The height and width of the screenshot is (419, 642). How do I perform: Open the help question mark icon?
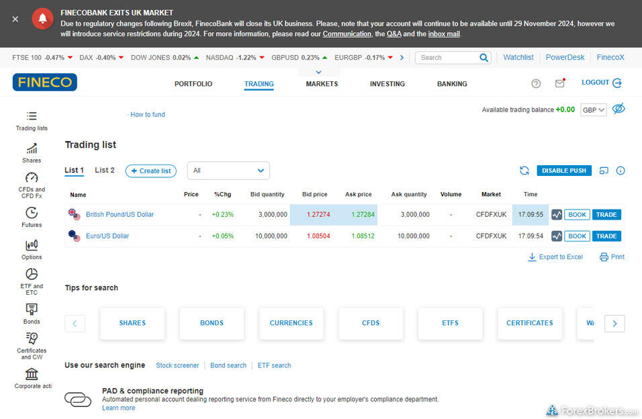click(535, 83)
